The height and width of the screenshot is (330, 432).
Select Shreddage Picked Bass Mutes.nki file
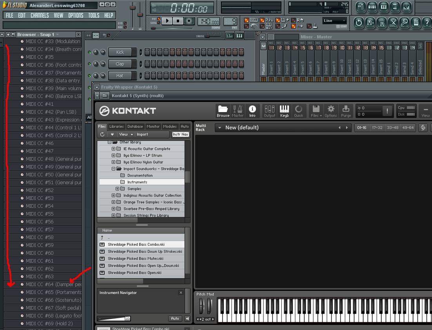tap(135, 259)
